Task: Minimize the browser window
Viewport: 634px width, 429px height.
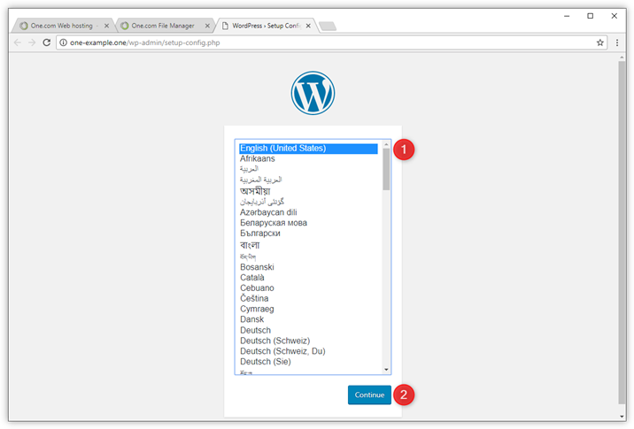Action: point(567,16)
